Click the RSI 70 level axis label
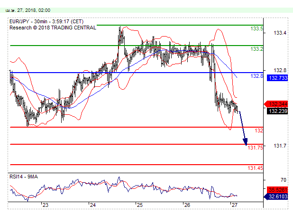 click(284, 180)
